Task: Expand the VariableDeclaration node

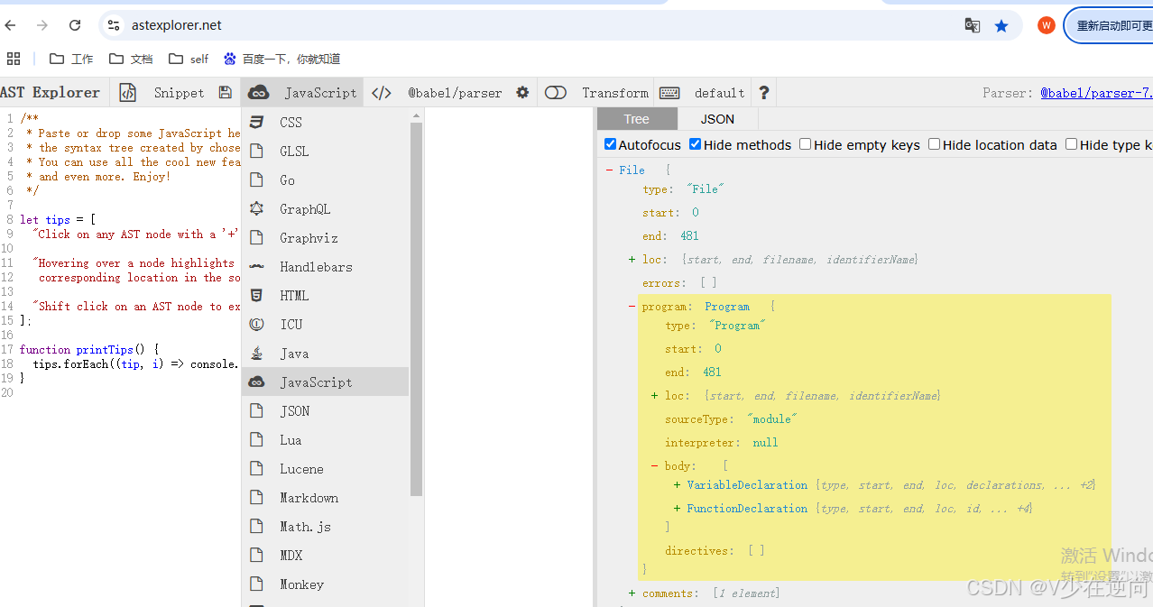Action: [676, 484]
